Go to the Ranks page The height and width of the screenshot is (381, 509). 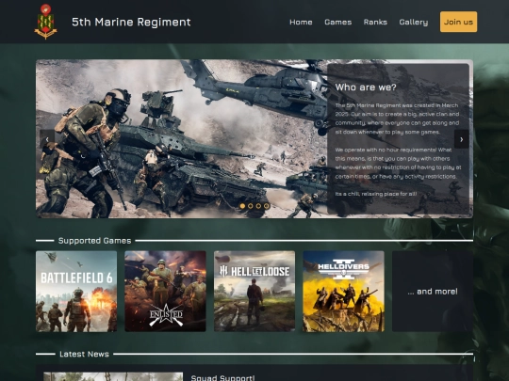[x=375, y=22]
